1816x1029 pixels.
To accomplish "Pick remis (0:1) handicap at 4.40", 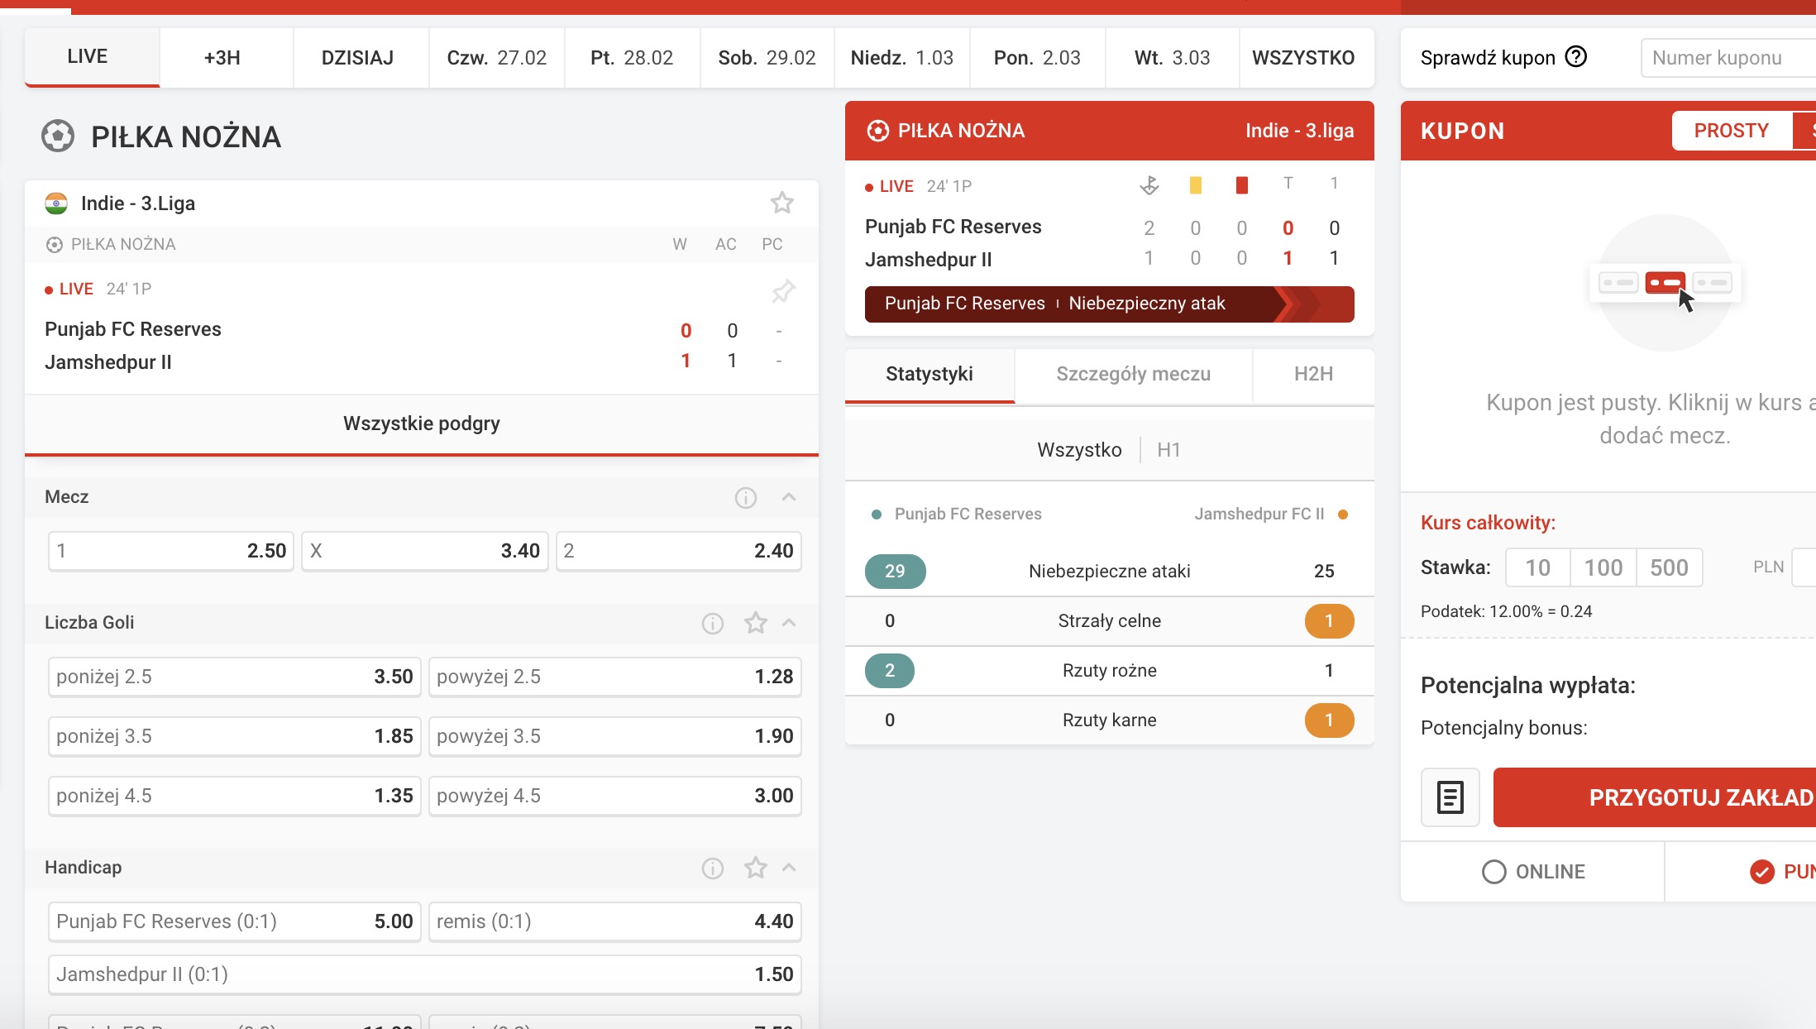I will click(615, 921).
